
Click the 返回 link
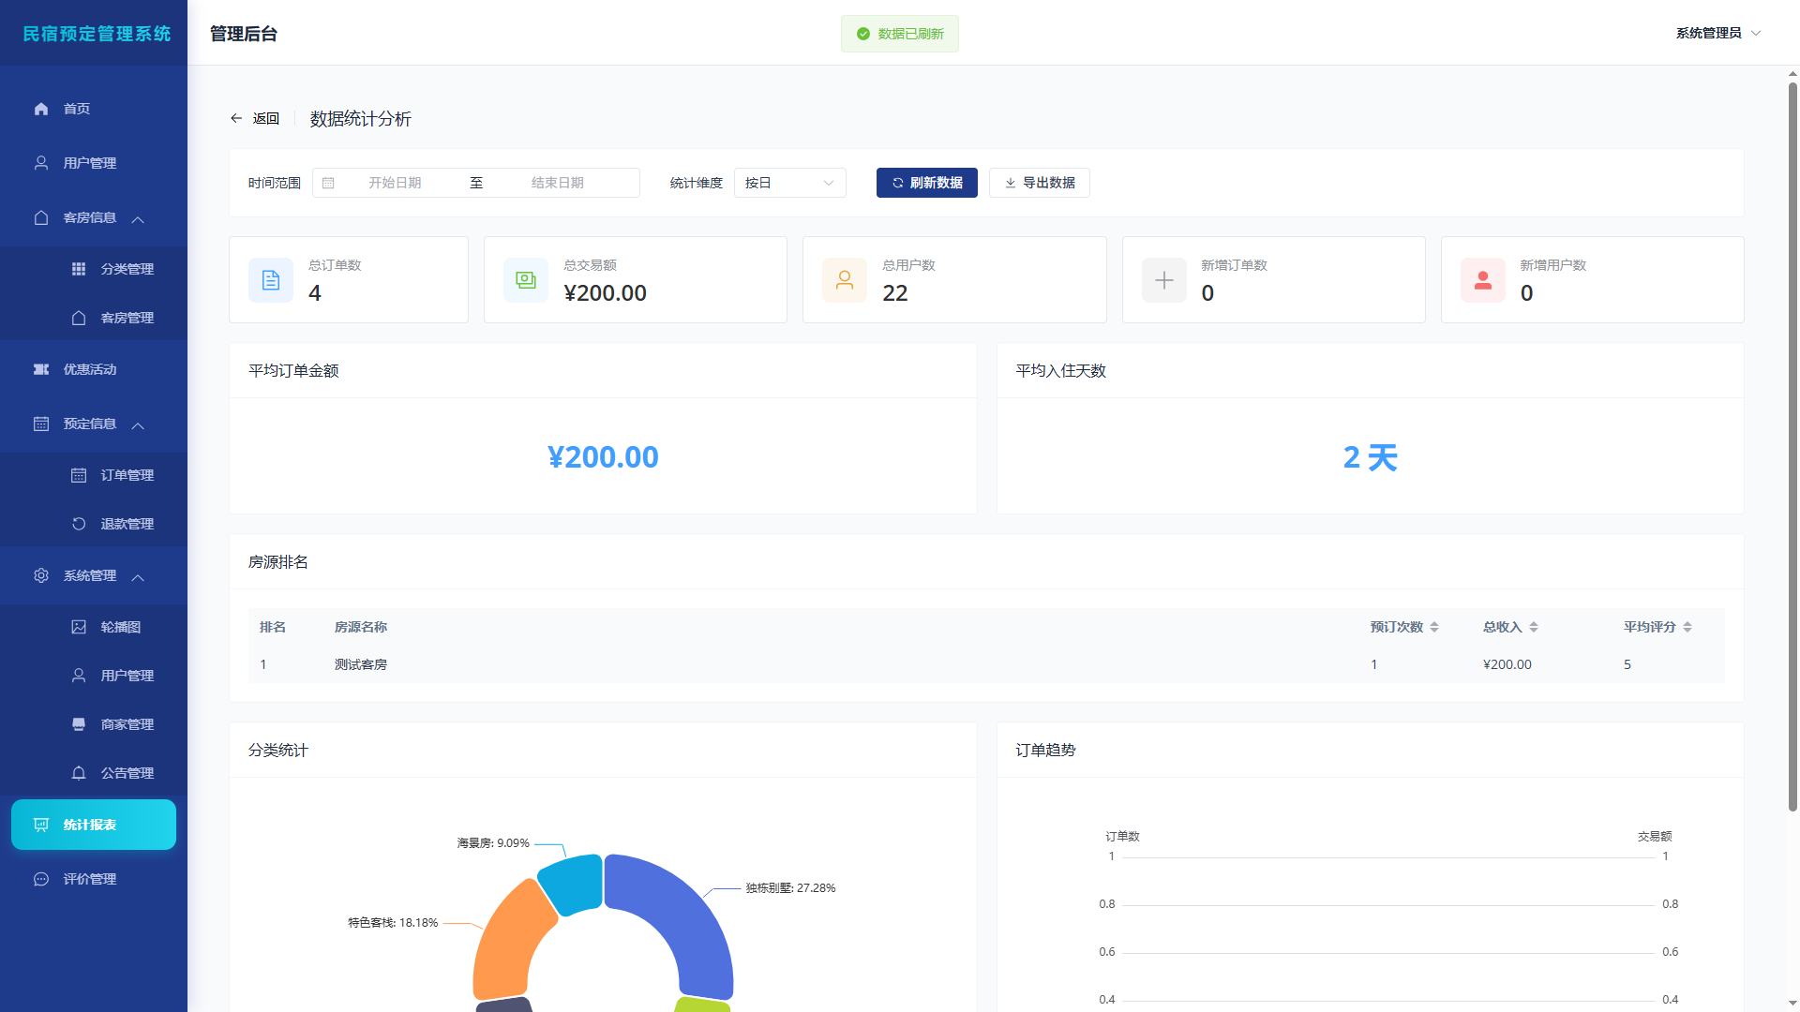pos(255,118)
